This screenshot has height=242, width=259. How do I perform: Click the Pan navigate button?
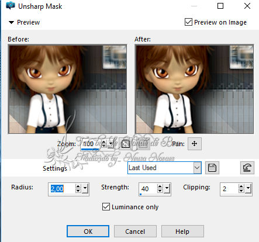click(x=194, y=144)
